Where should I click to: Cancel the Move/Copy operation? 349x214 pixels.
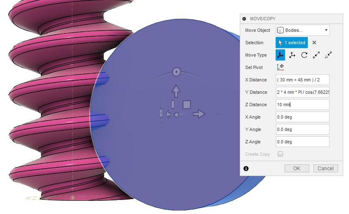[x=325, y=168]
